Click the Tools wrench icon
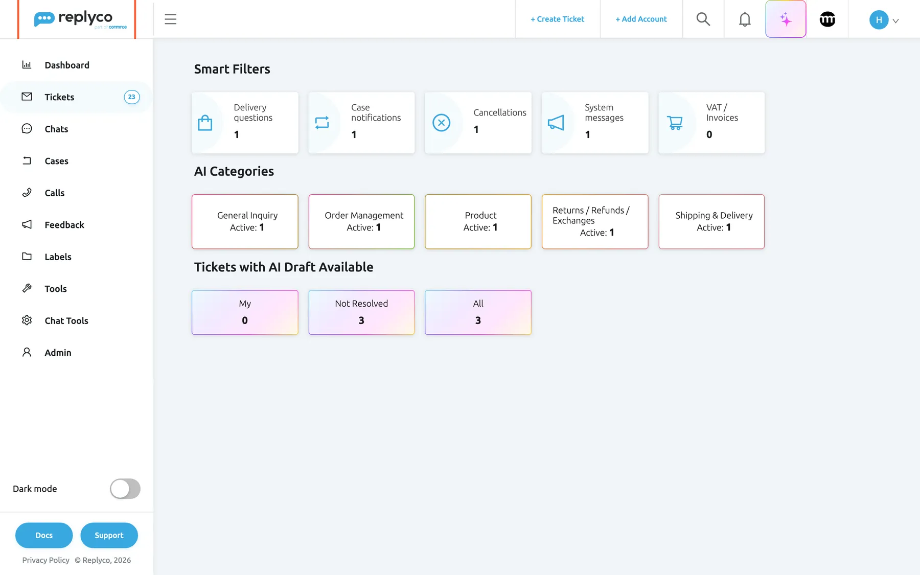This screenshot has width=920, height=575. coord(27,288)
